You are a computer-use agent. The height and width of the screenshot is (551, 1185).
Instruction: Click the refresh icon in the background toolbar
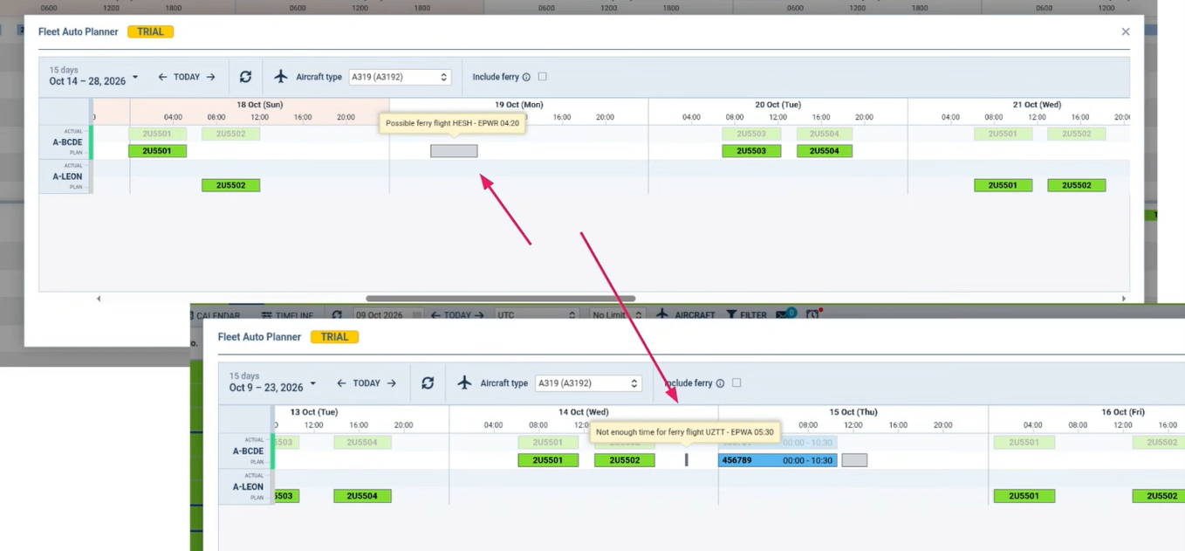click(x=337, y=314)
